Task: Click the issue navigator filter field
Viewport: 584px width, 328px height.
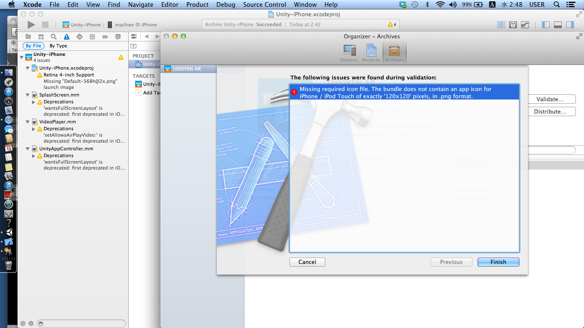Action: 81,323
